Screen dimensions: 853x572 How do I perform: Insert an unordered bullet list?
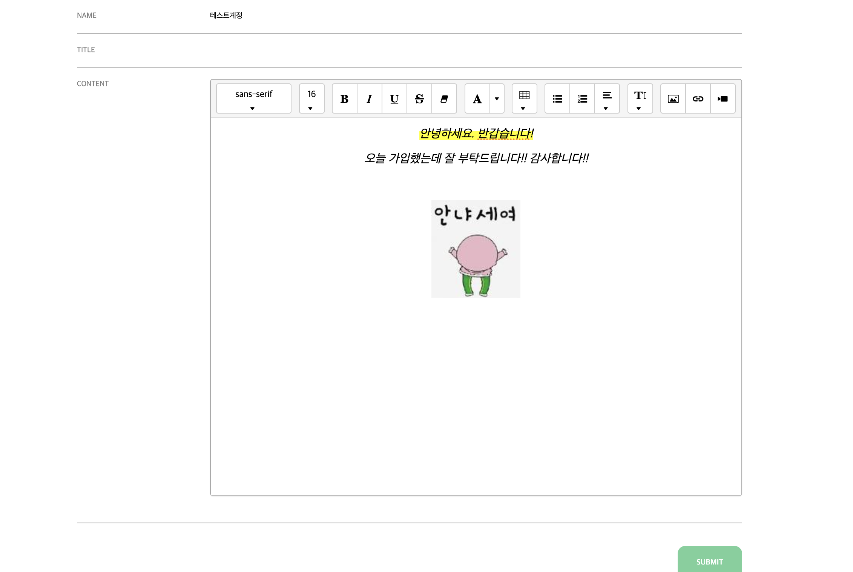[557, 98]
